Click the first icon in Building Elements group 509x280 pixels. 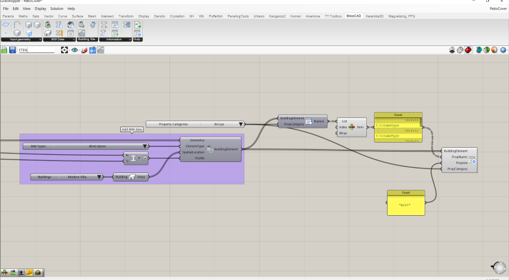[82, 25]
